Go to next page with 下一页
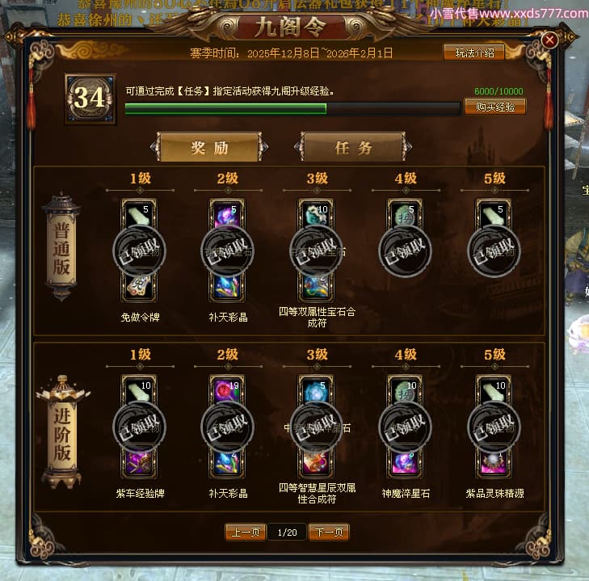 pyautogui.click(x=329, y=533)
